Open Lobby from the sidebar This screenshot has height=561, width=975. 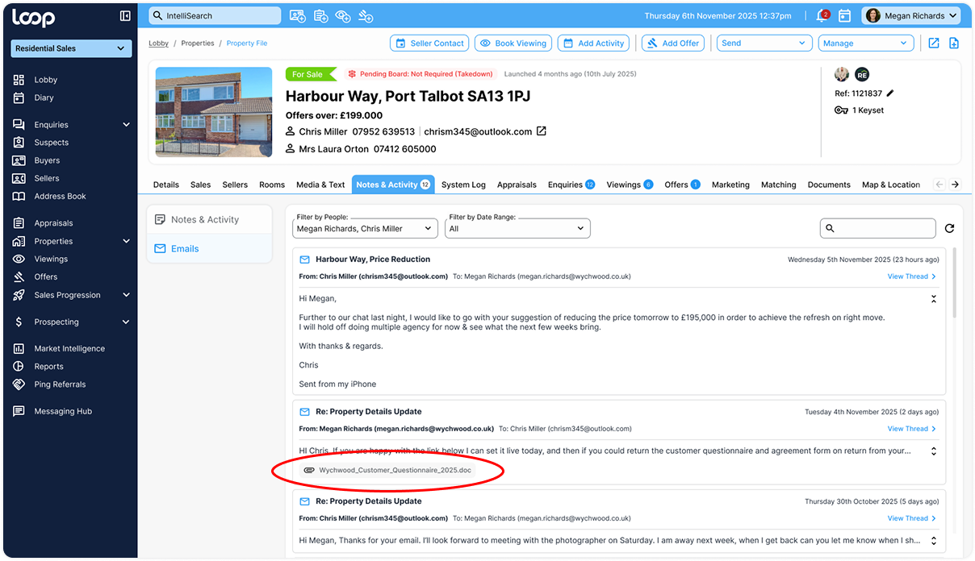[45, 80]
